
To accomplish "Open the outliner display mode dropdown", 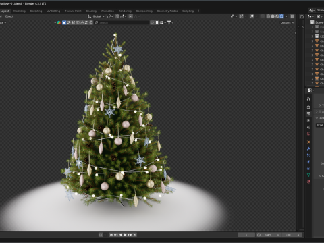I will click(319, 16).
